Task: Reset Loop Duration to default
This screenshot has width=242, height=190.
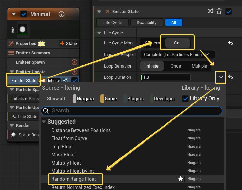Action: [x=230, y=77]
